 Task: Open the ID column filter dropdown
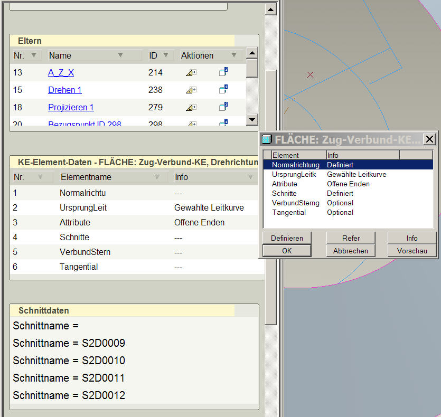[x=165, y=55]
